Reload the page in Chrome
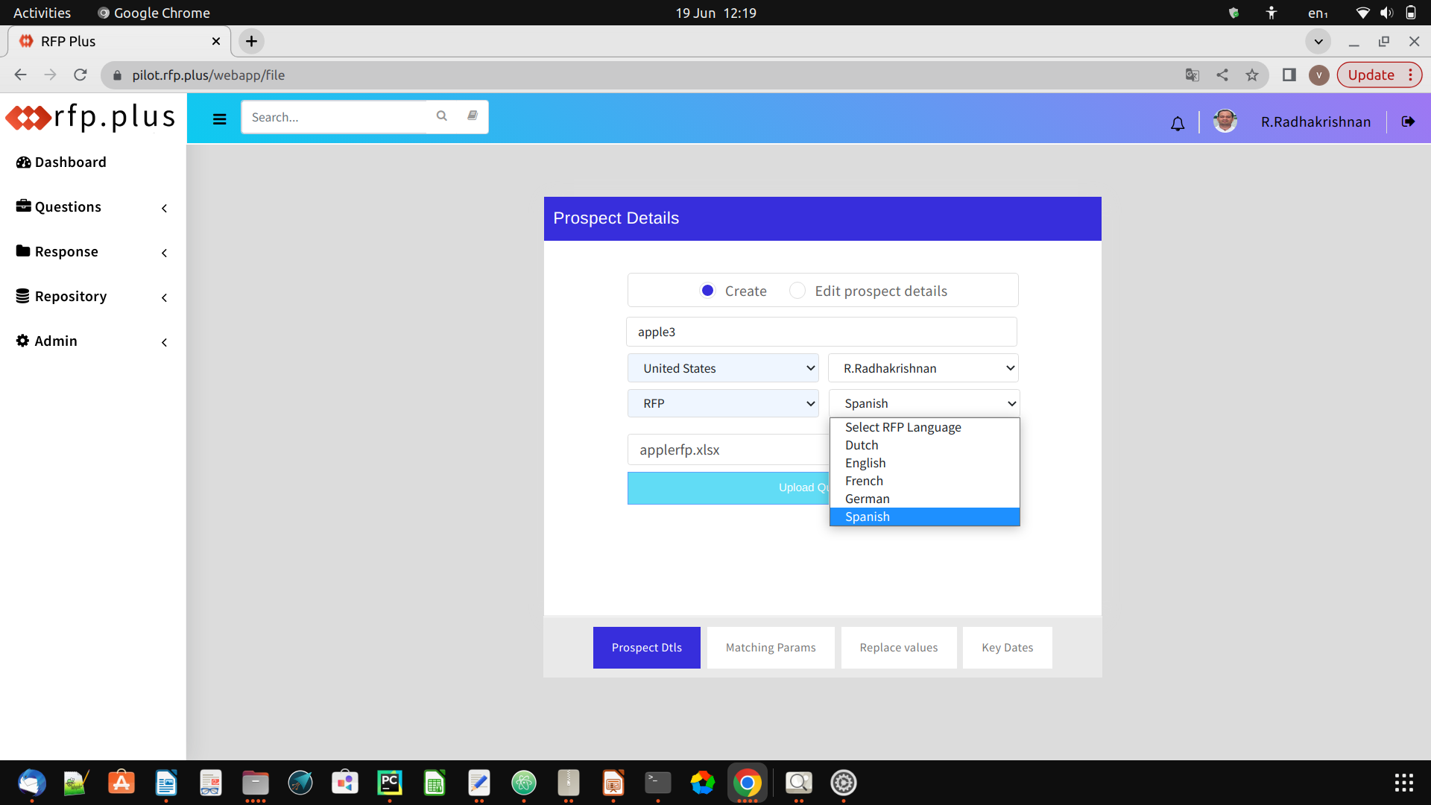1431x805 pixels. 80,75
